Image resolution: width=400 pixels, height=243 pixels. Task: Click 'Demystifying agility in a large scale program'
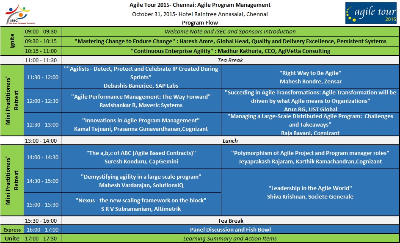click(x=141, y=181)
